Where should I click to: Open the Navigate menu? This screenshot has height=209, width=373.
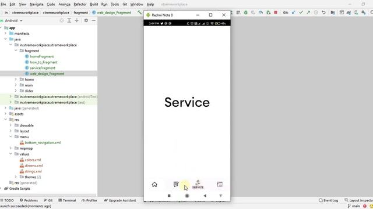pyautogui.click(x=36, y=4)
